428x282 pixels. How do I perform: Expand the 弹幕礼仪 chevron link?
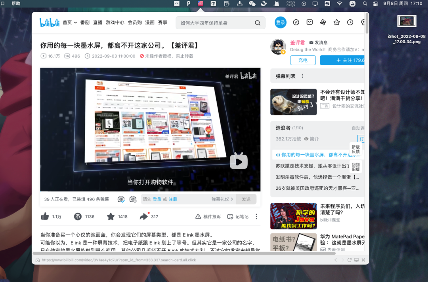coord(222,199)
